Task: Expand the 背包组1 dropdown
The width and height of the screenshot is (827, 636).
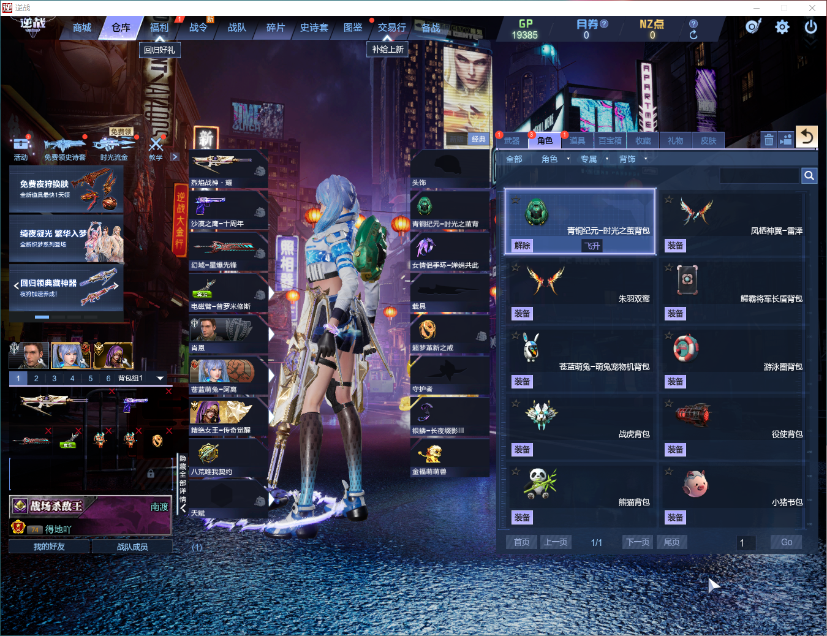Action: tap(160, 379)
